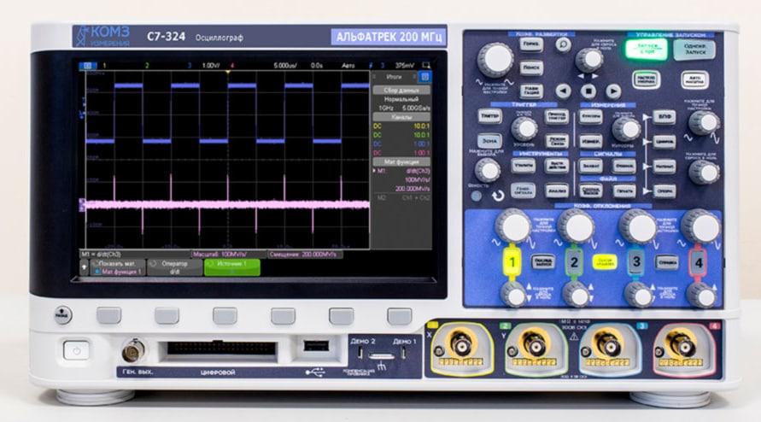
Task: Touch the Демо 2 probe terminal
Action: [360, 354]
